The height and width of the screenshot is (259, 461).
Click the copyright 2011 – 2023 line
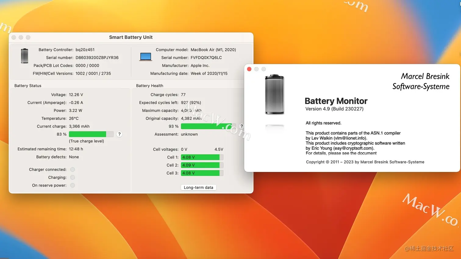[x=365, y=162]
